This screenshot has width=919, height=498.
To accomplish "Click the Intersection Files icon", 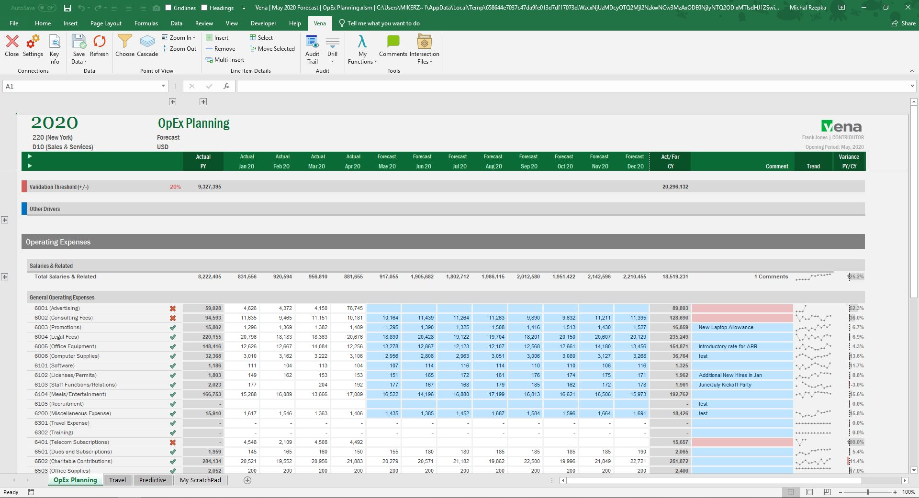I will pos(424,42).
